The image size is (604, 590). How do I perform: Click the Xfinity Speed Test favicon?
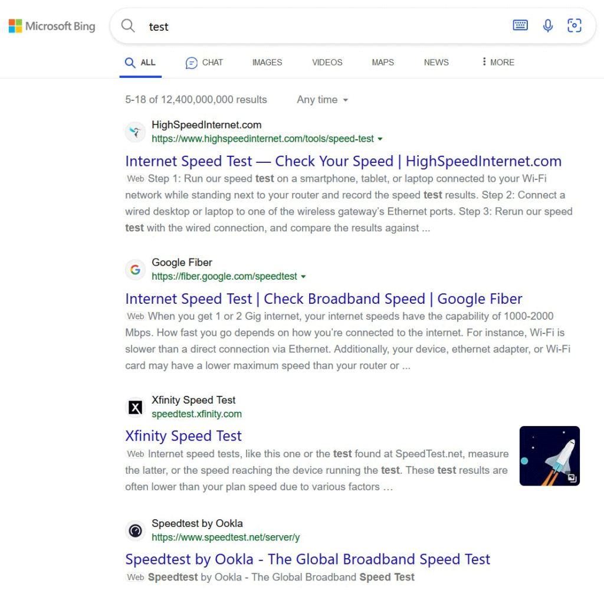coord(136,407)
